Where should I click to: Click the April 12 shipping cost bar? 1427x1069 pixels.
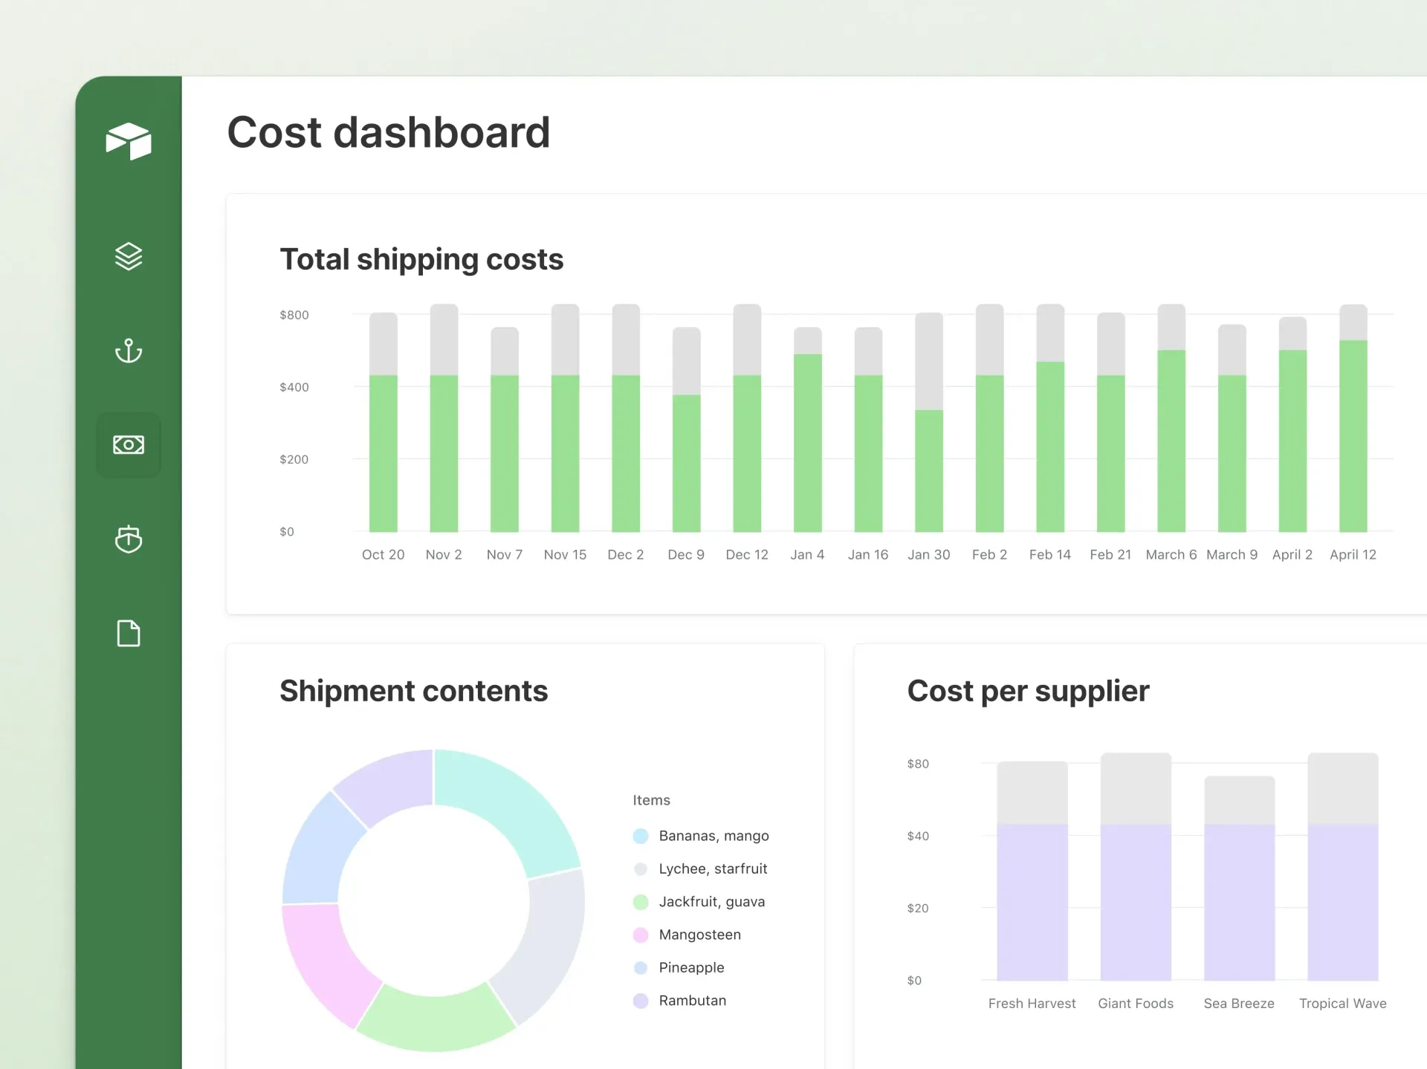coord(1353,438)
